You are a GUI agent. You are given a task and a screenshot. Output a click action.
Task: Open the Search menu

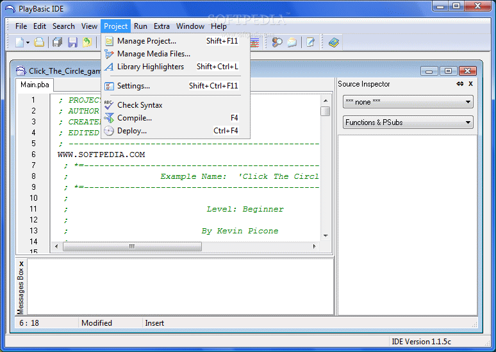(63, 26)
